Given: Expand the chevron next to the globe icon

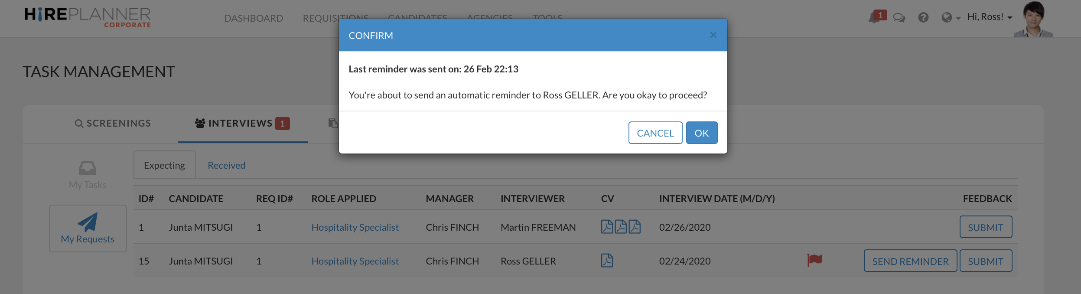Looking at the screenshot, I should 957,19.
